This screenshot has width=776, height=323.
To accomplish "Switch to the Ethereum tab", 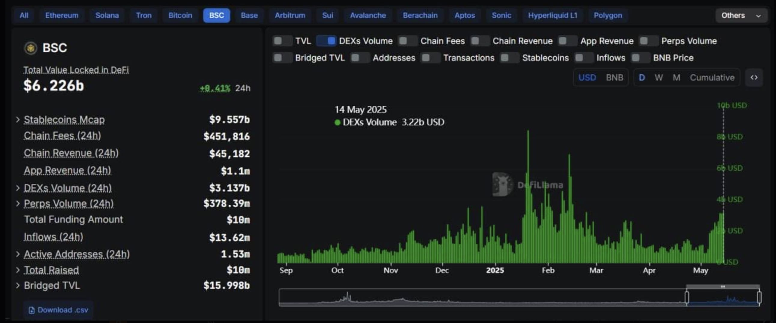I will point(62,15).
